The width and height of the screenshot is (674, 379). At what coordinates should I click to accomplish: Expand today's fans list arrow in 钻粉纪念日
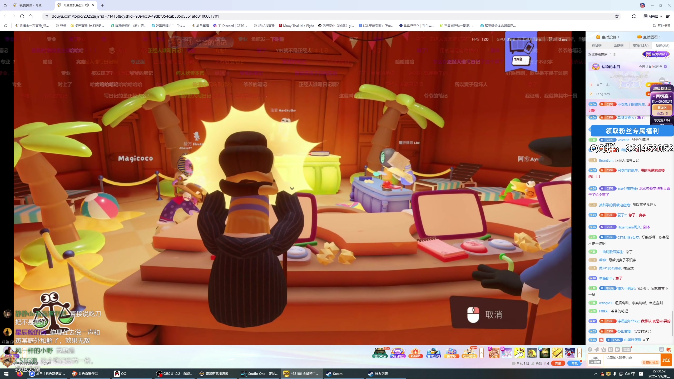(x=665, y=67)
